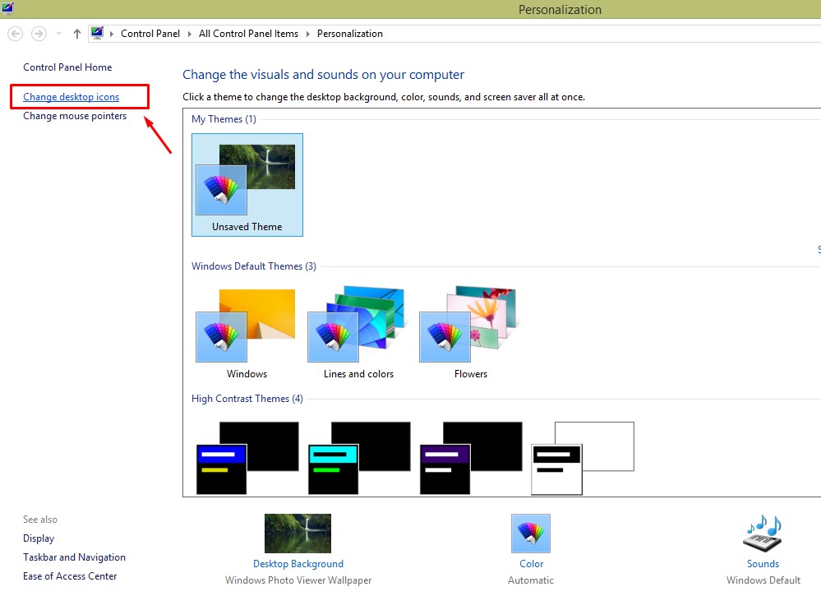
Task: Open Change desktop icons link
Action: [x=71, y=97]
